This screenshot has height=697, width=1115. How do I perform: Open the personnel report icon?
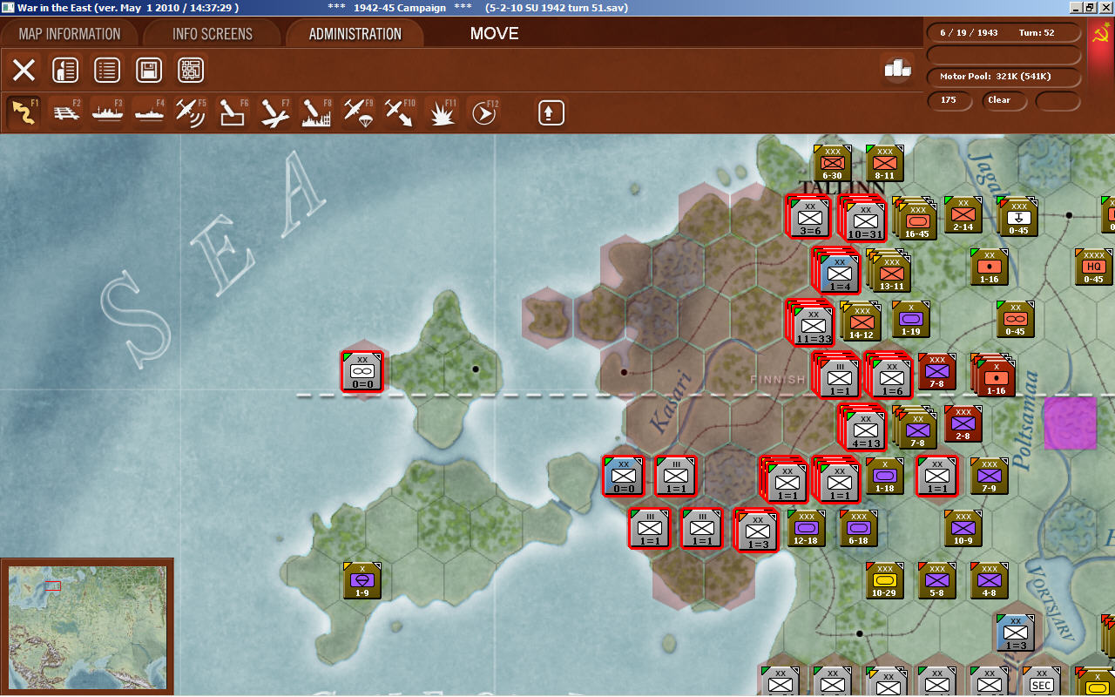point(65,70)
